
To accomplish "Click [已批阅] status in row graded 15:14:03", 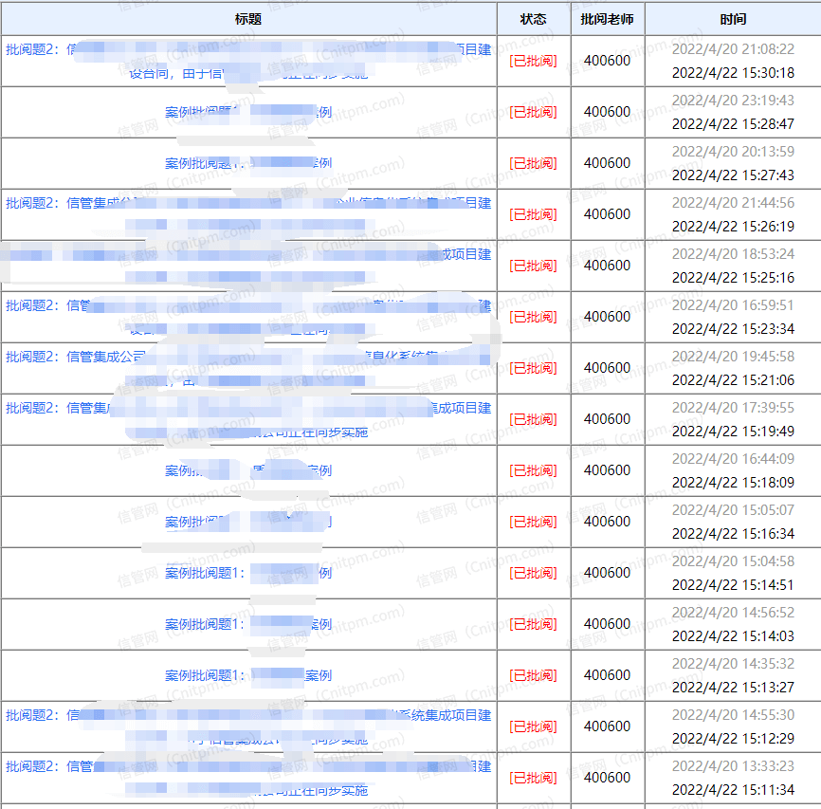I will (x=533, y=624).
